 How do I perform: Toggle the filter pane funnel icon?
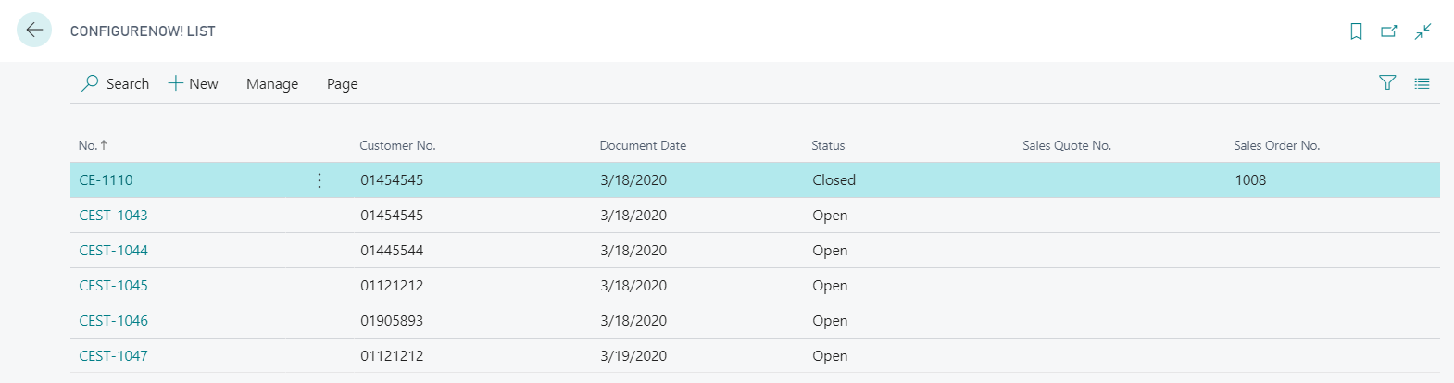1386,83
